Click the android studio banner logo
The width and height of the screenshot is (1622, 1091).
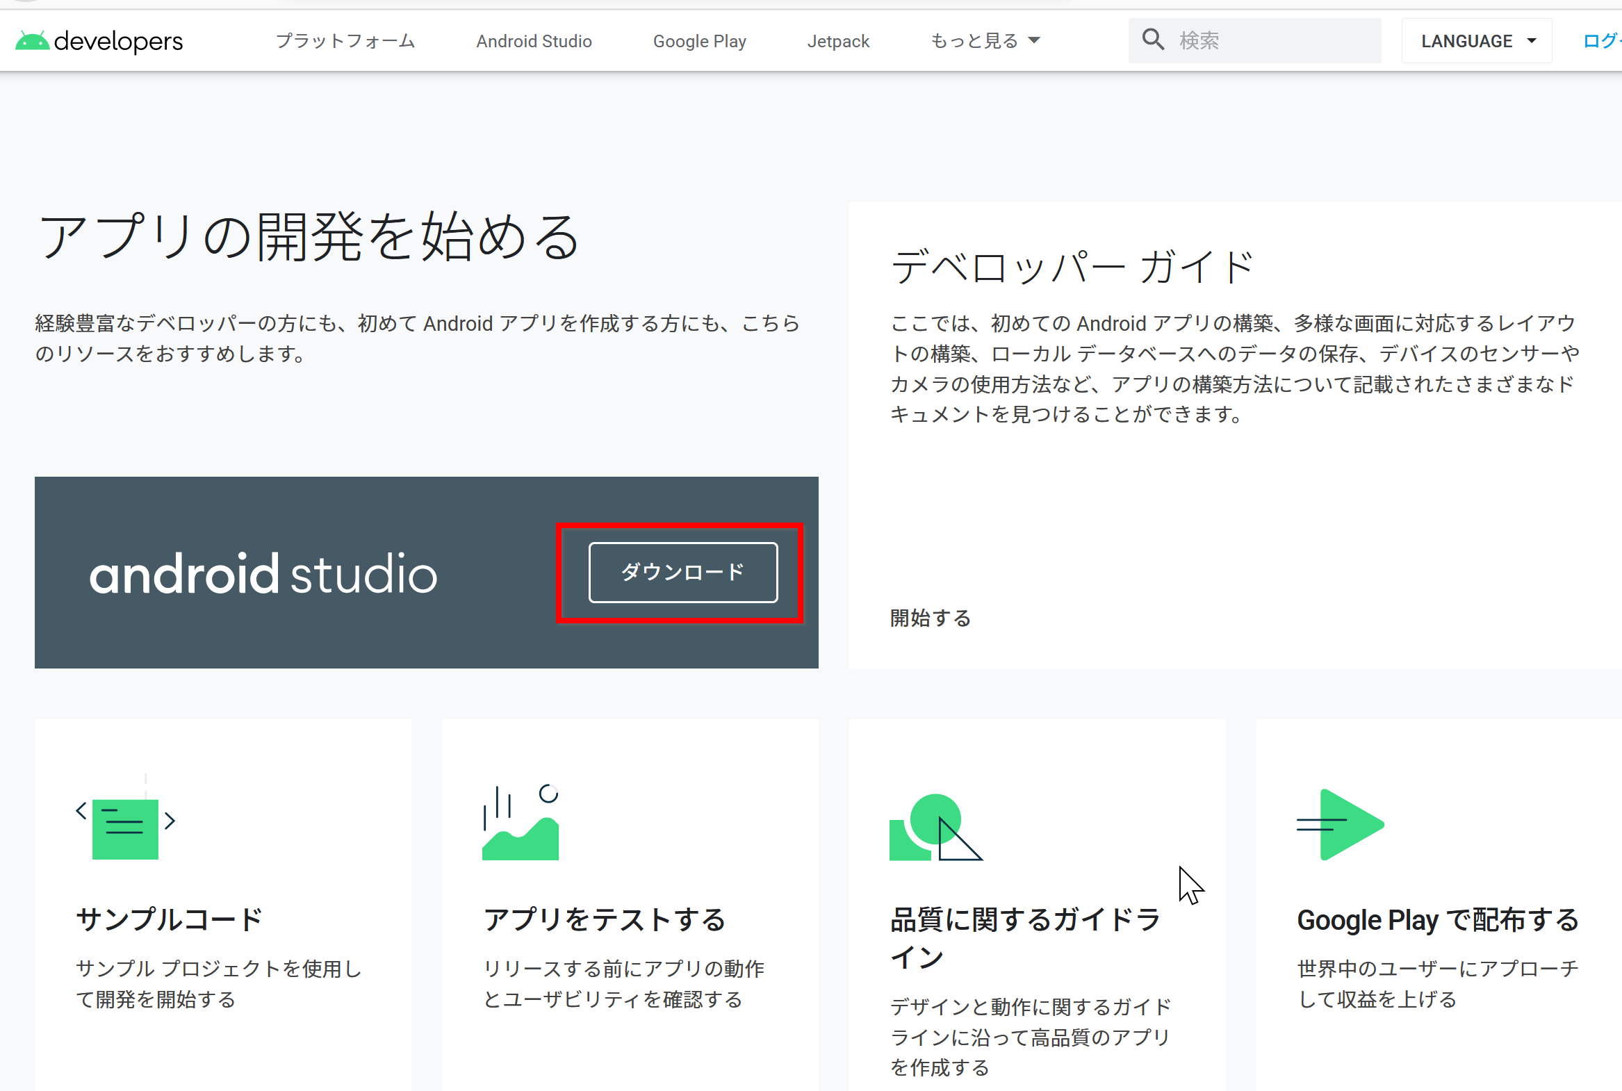point(263,574)
